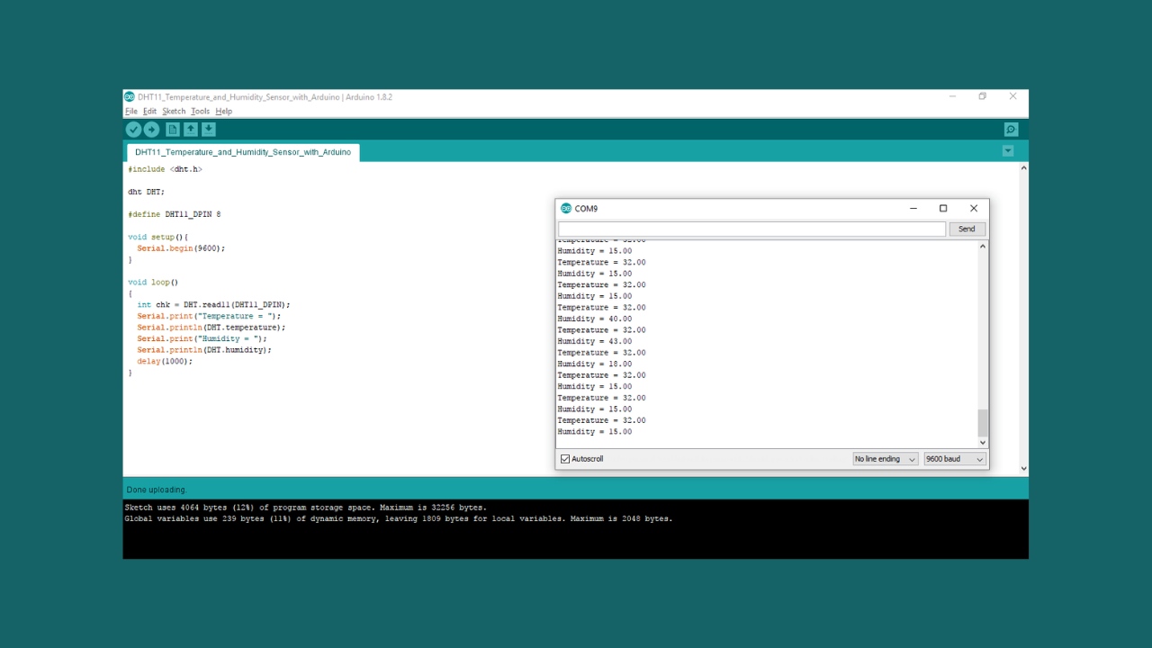
Task: Click the serial monitor scroll down arrow
Action: 983,442
